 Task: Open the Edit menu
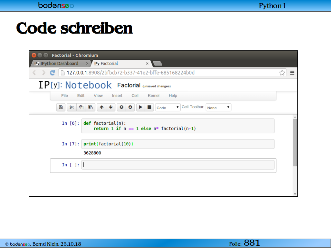(81, 96)
